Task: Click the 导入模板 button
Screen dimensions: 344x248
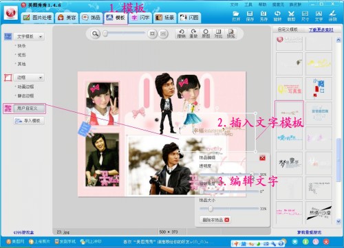Action: point(29,121)
